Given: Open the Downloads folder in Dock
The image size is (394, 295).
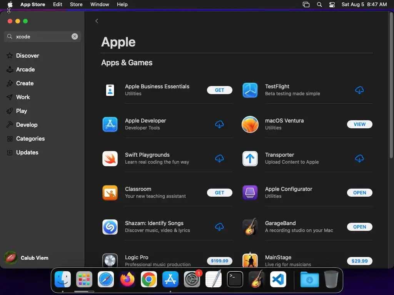Looking at the screenshot, I should 310,279.
